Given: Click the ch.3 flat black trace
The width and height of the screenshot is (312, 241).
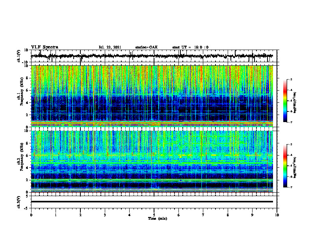Looking at the screenshot, I should [x=152, y=202].
